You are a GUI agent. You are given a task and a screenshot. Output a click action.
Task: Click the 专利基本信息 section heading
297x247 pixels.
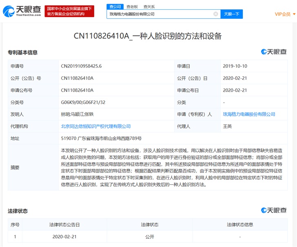pyautogui.click(x=22, y=53)
